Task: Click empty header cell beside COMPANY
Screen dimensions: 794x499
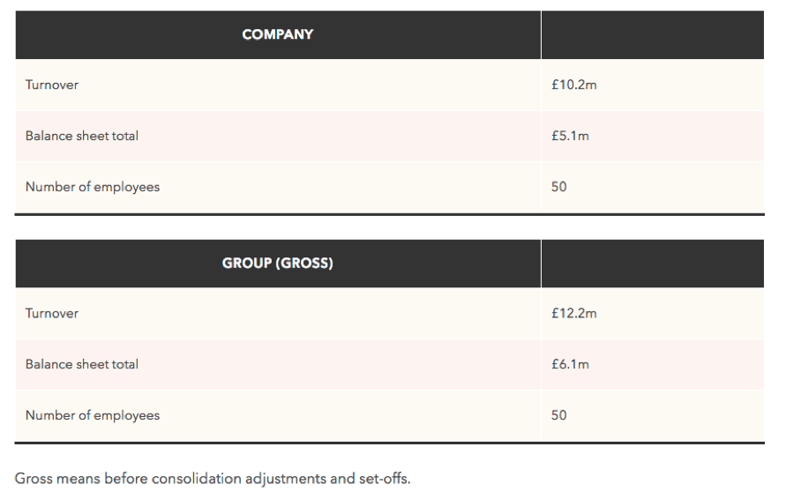Action: tap(653, 35)
